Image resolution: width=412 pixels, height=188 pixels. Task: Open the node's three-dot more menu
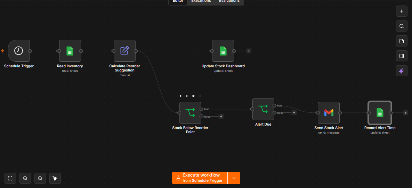point(200,96)
